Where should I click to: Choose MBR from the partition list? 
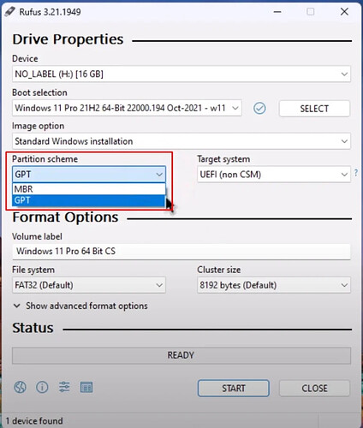(89, 189)
